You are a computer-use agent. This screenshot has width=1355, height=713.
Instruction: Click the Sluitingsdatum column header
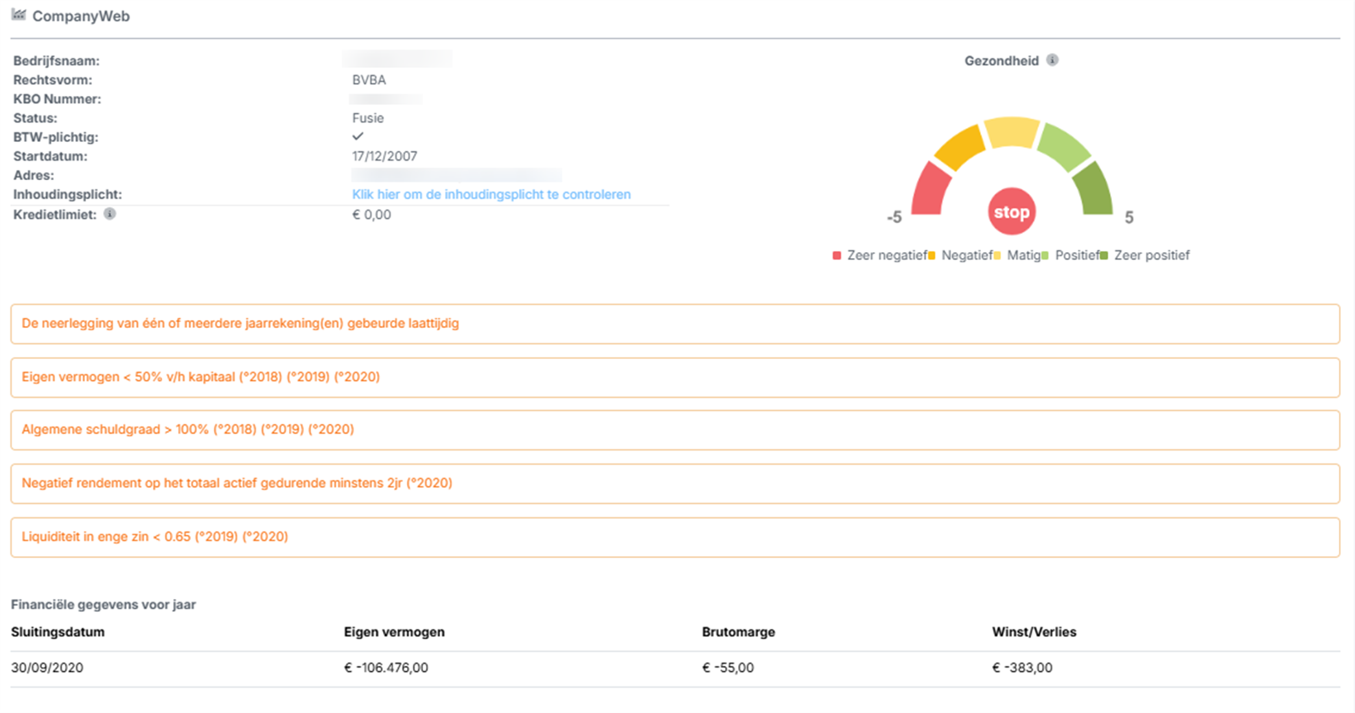coord(58,632)
